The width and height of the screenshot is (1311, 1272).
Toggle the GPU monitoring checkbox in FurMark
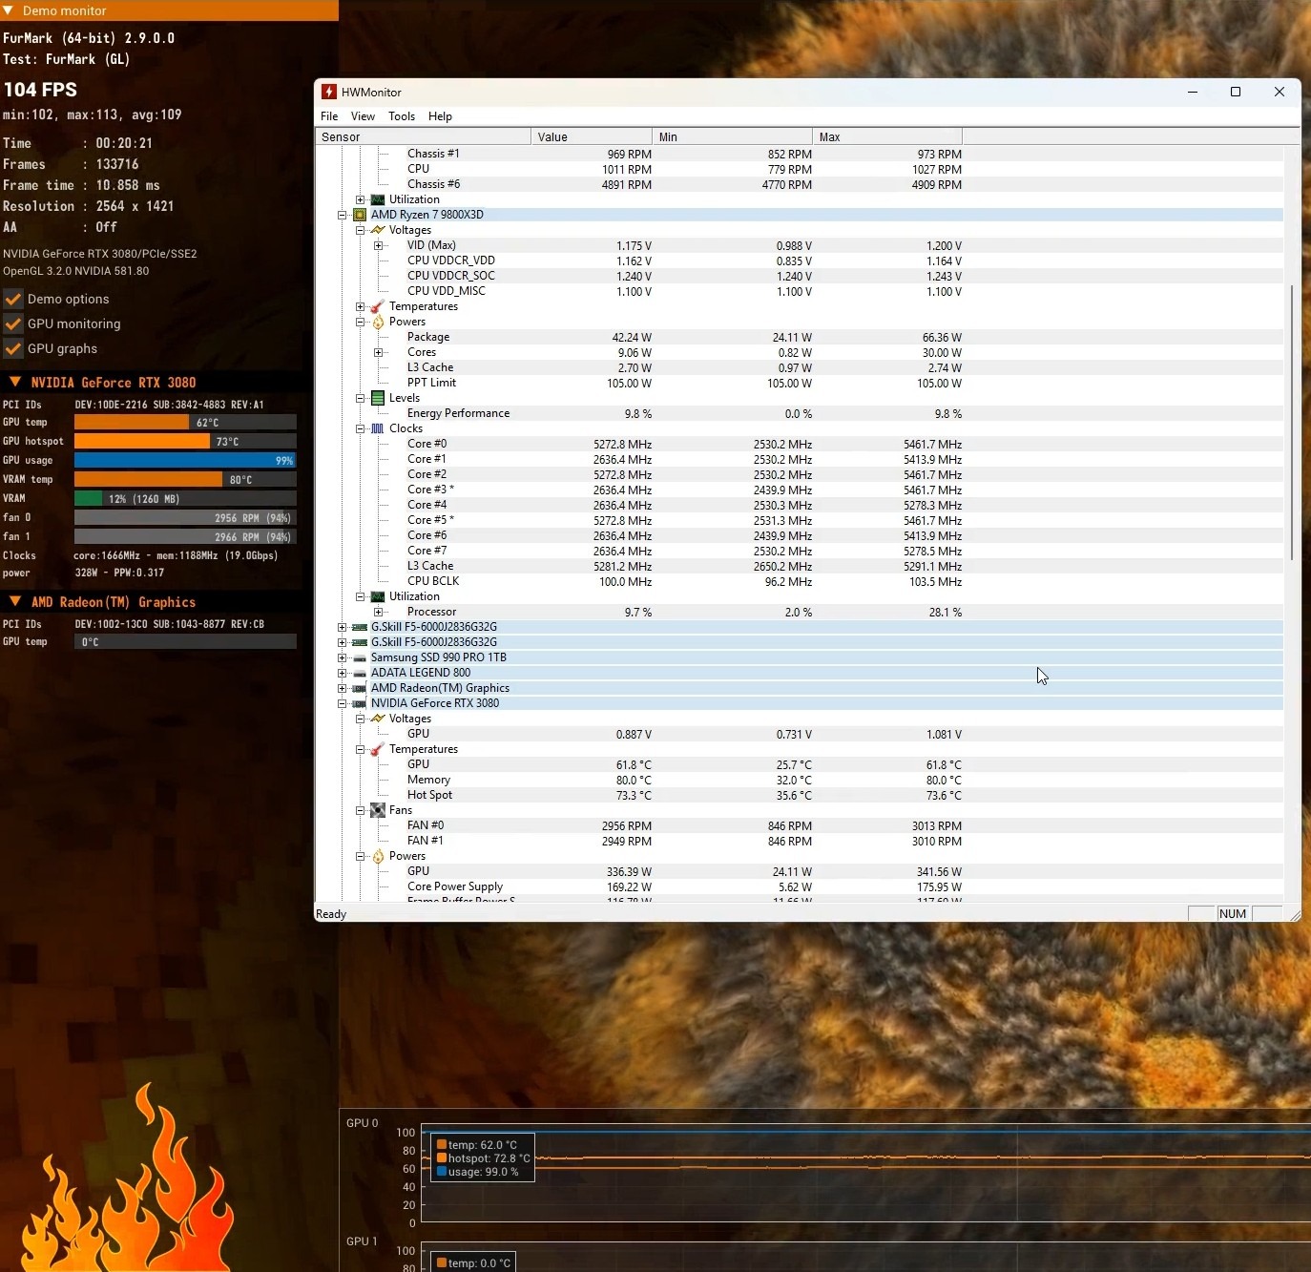click(13, 323)
